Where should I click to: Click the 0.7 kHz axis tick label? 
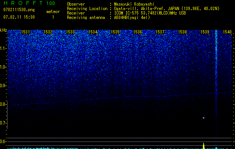point(3,123)
